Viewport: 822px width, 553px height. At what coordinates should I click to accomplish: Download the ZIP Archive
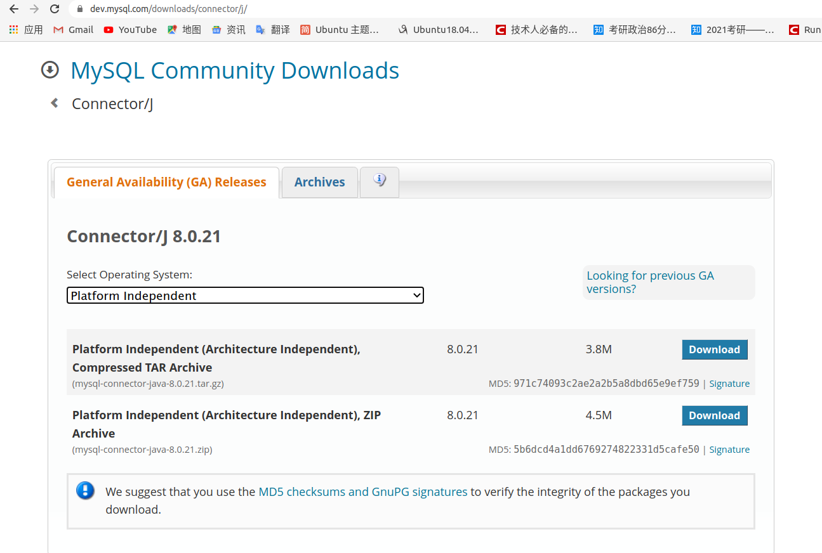715,415
